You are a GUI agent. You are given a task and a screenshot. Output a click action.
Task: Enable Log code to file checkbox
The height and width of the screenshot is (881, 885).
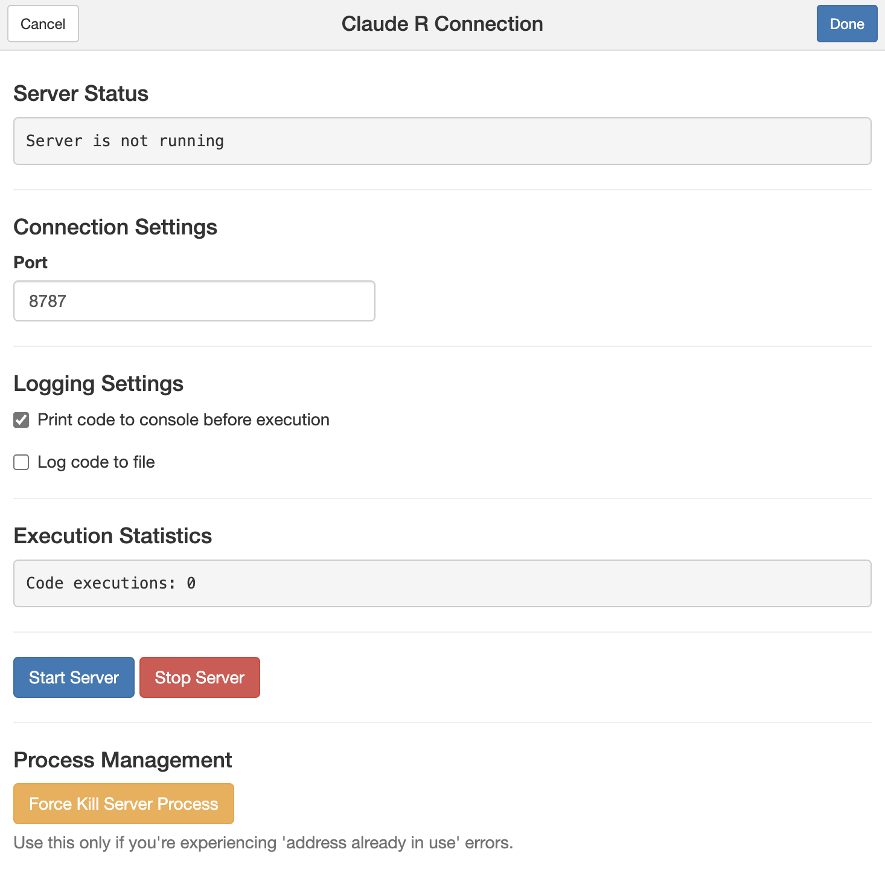[21, 462]
